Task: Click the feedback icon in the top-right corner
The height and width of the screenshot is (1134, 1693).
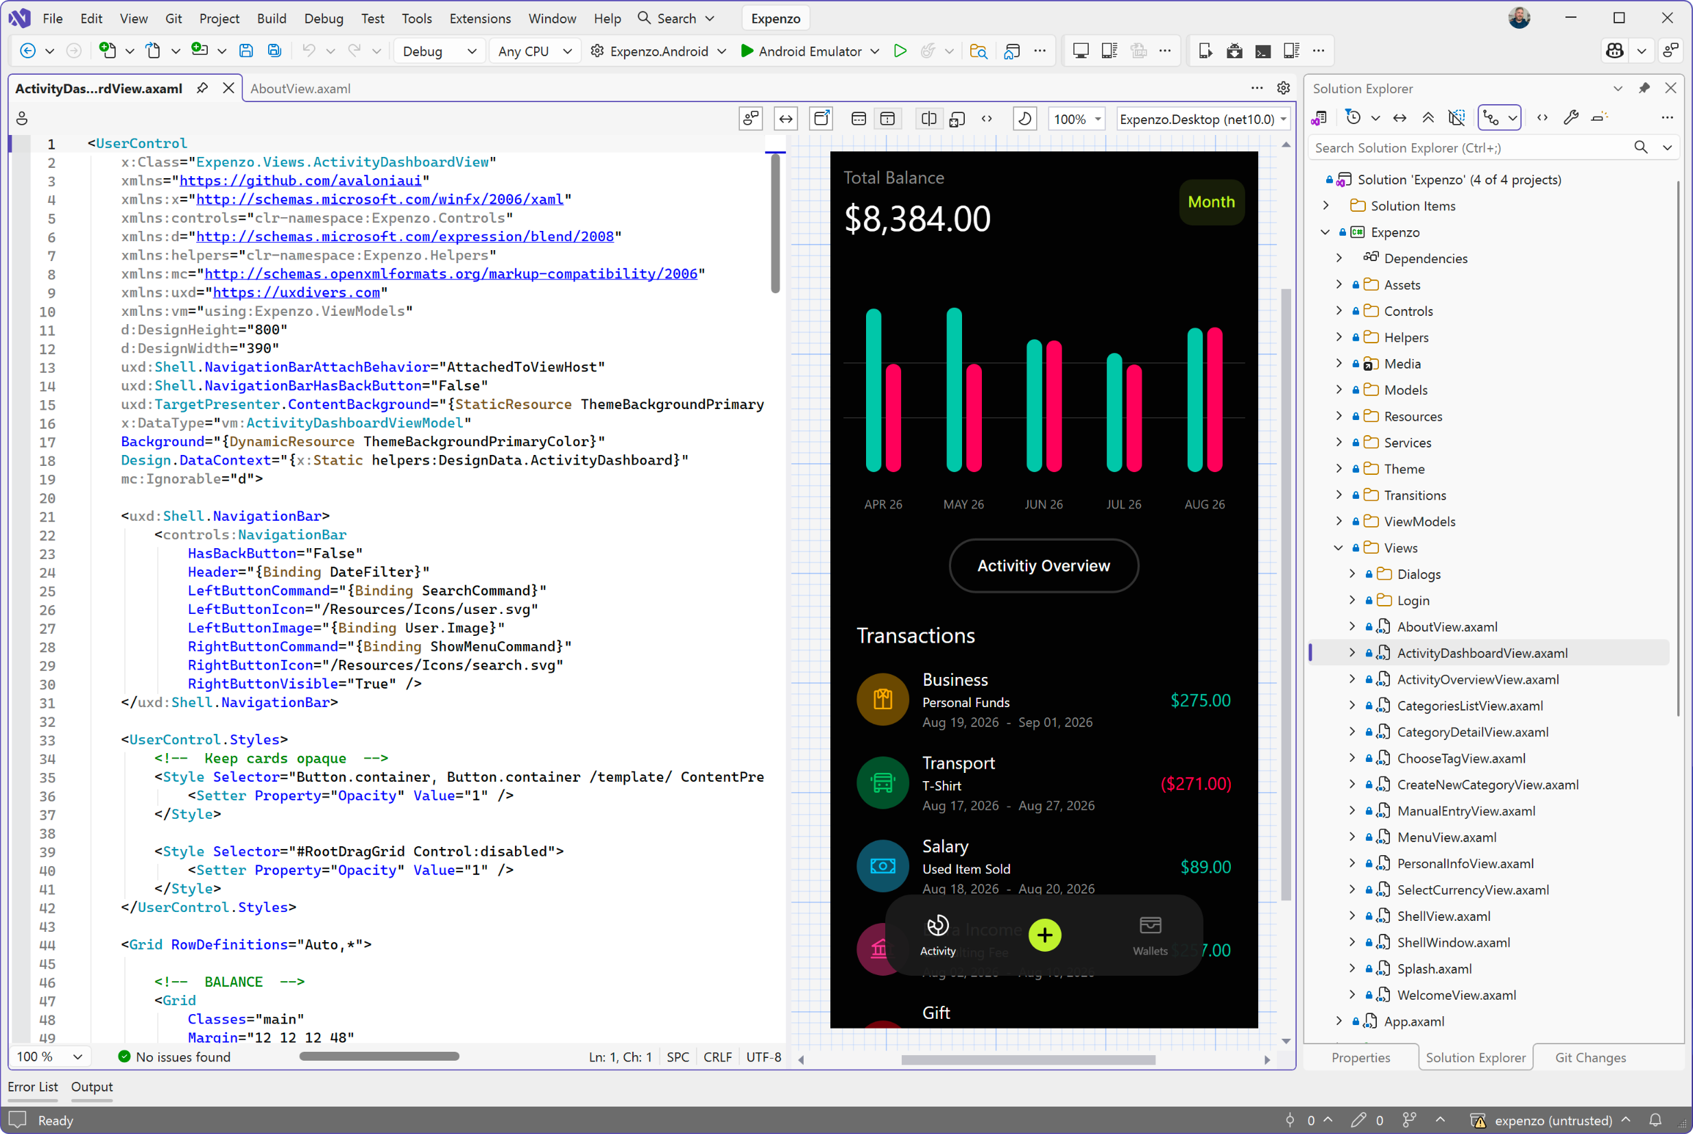Action: [1670, 51]
